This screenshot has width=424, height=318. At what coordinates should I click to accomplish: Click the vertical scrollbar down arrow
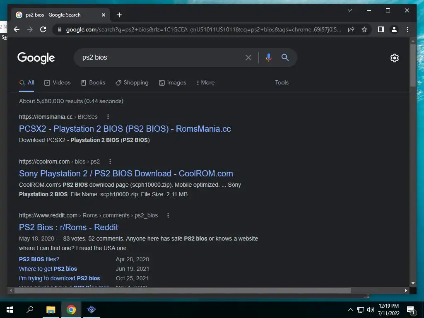click(413, 283)
